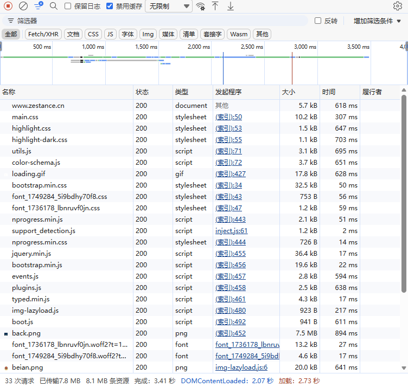Click the import HAR upload arrow icon
The image size is (408, 387).
point(215,6)
